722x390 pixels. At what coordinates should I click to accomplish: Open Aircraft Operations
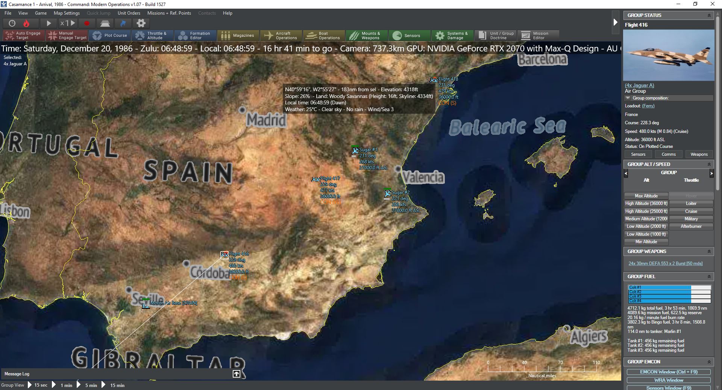281,36
